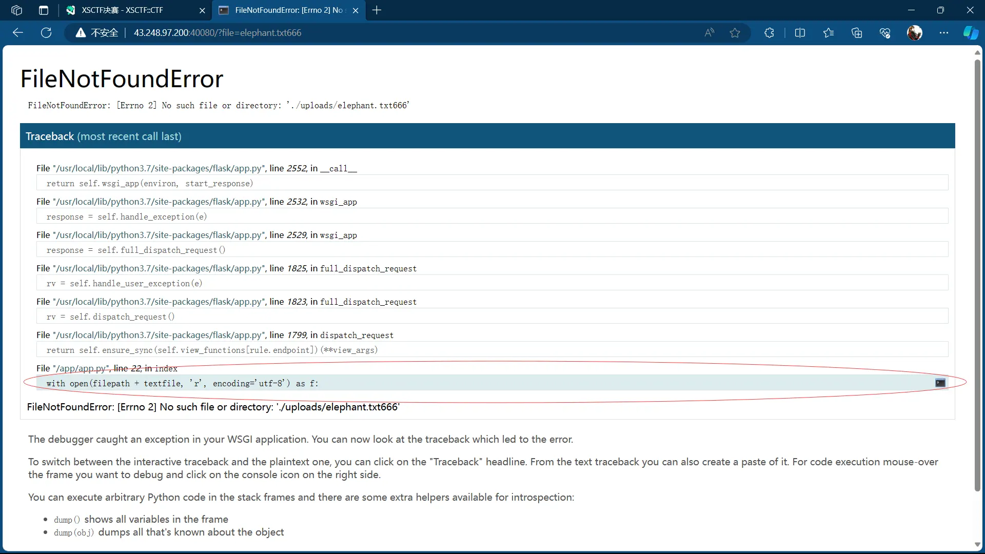Toggle split screen view icon
This screenshot has height=554, width=985.
click(x=800, y=33)
